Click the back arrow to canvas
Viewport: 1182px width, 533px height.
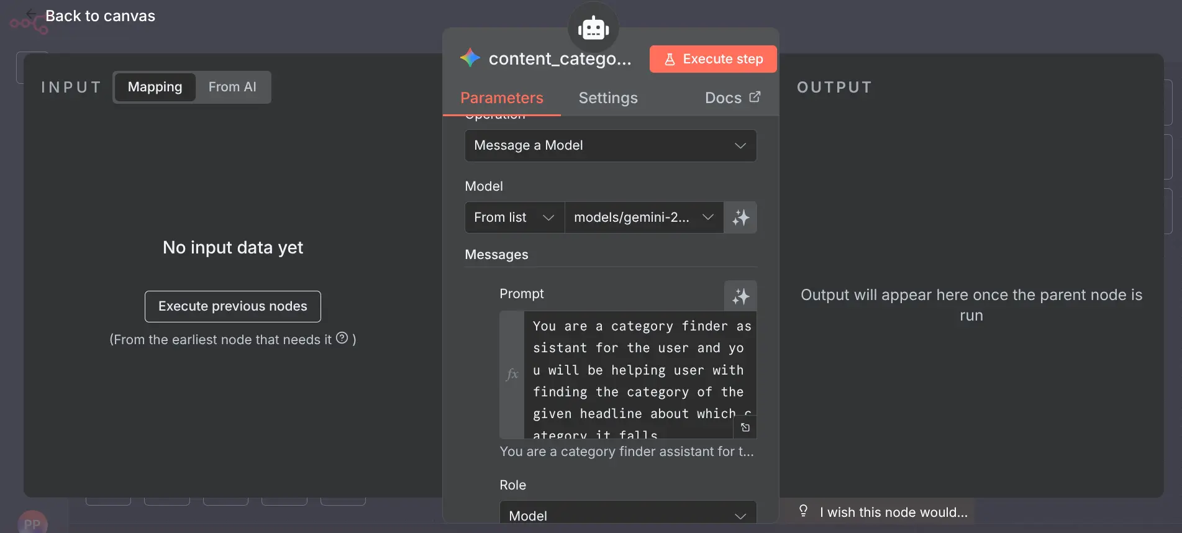pos(31,14)
